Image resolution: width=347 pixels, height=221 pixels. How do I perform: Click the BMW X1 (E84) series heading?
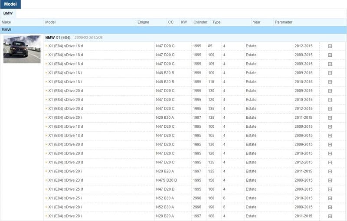pyautogui.click(x=58, y=38)
